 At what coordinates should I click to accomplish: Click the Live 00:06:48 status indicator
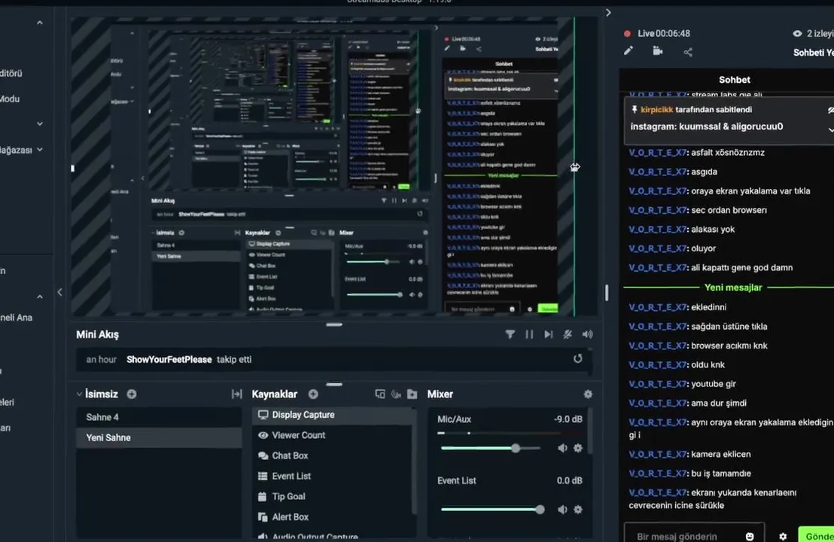point(657,34)
